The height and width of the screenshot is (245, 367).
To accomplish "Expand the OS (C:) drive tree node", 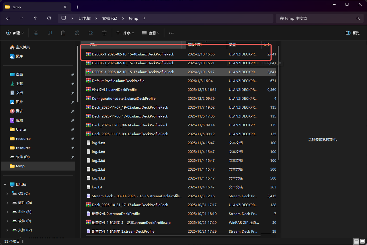I will pos(7,194).
